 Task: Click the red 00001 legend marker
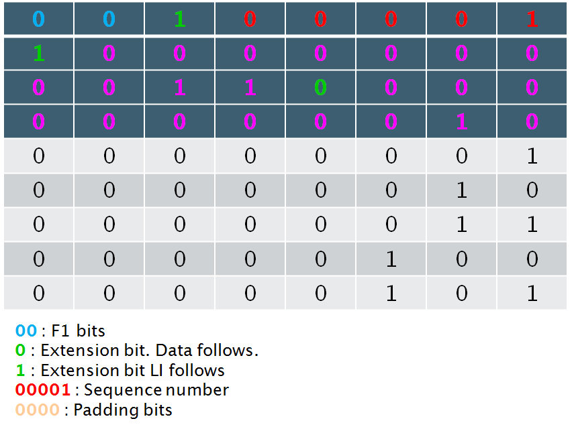42,390
